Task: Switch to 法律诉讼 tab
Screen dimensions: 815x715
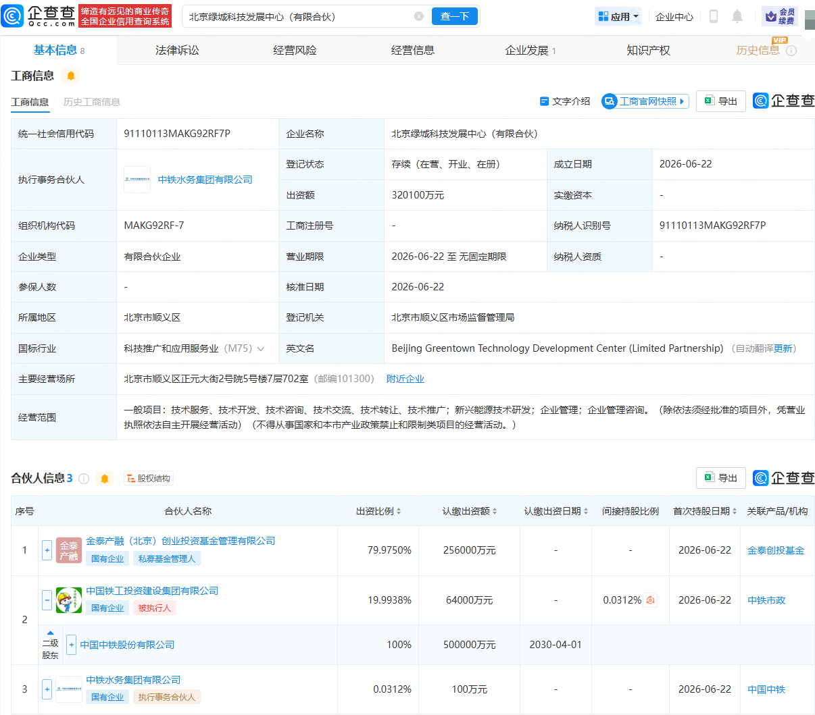Action: point(177,50)
